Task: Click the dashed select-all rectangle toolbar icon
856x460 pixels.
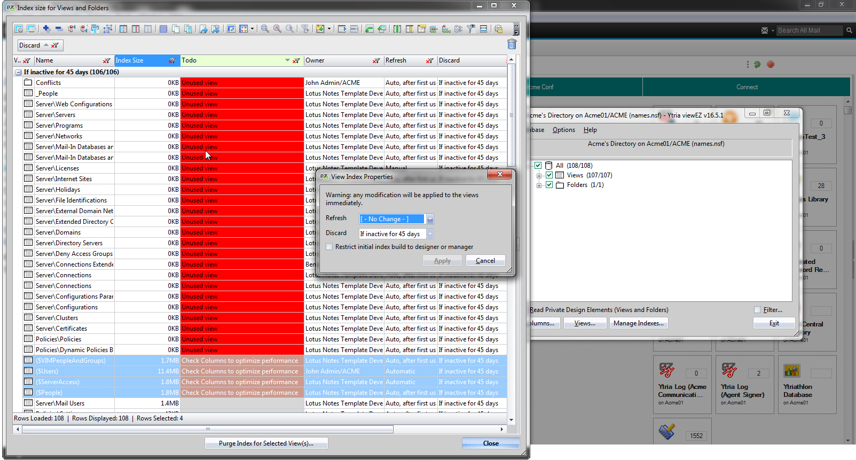Action: [163, 29]
